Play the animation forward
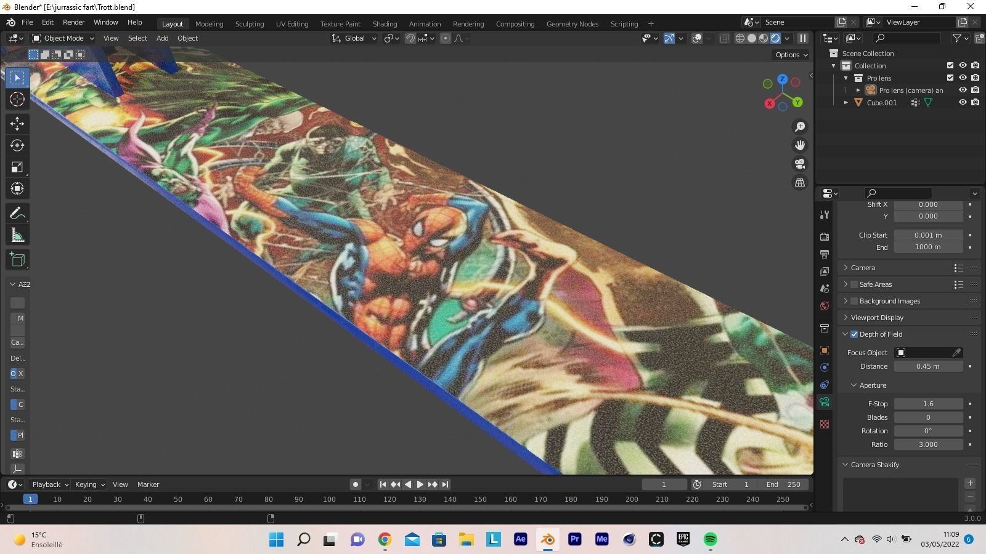 click(420, 484)
